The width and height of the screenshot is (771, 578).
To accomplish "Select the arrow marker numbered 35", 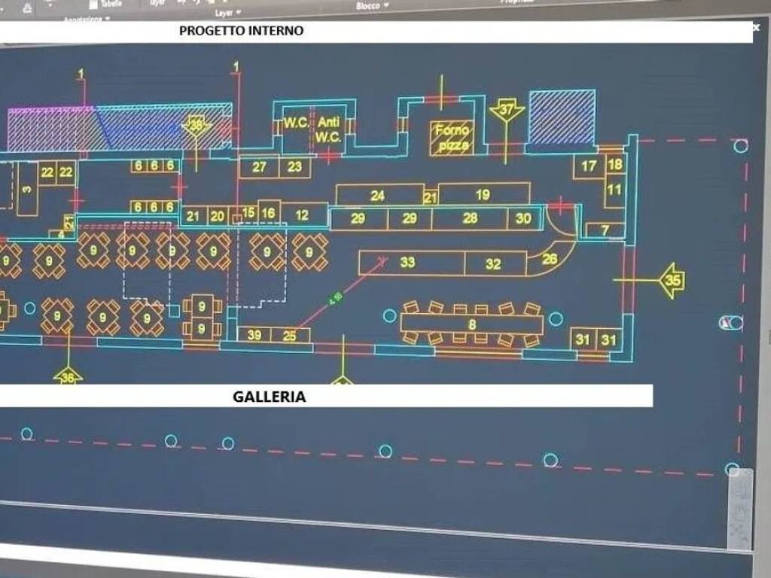I will tap(672, 280).
